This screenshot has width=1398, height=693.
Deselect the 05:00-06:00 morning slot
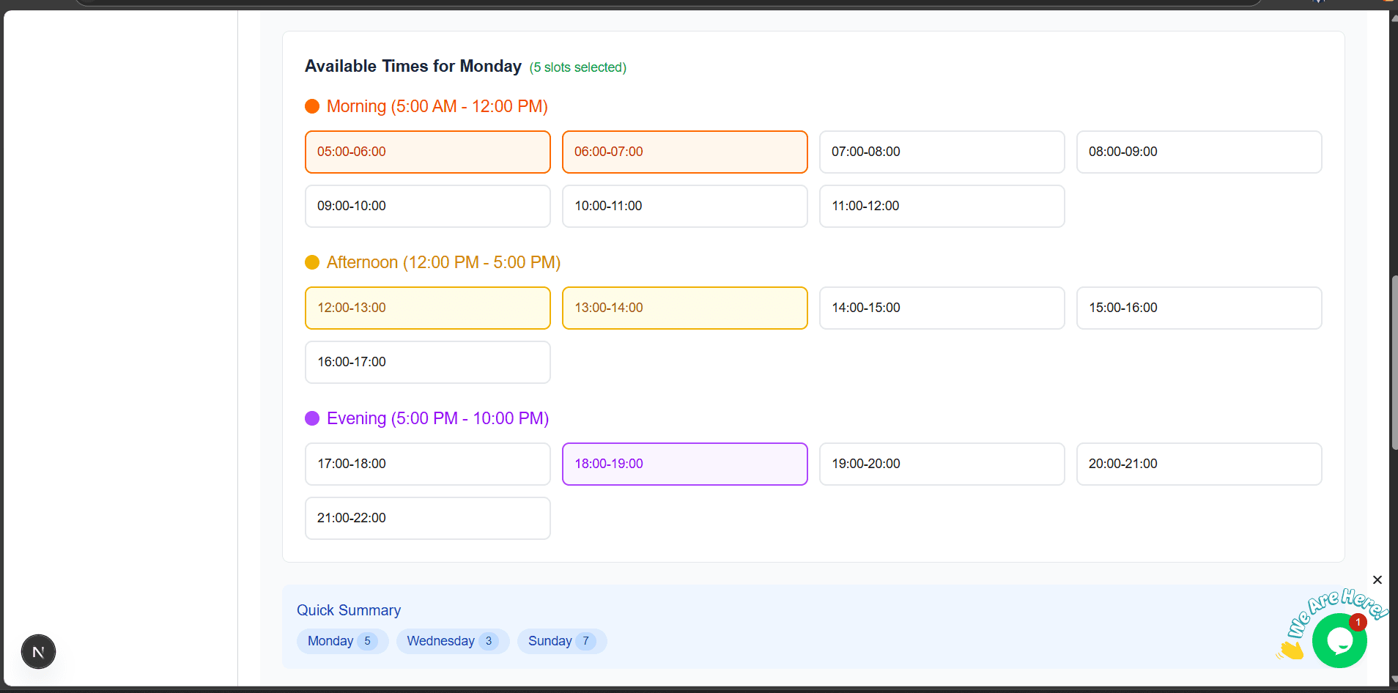point(428,152)
